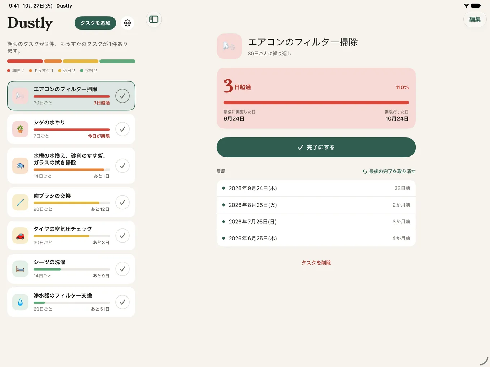
Task: Click the water drop icon for 浄水器のフィルター交換
Action: coord(20,302)
